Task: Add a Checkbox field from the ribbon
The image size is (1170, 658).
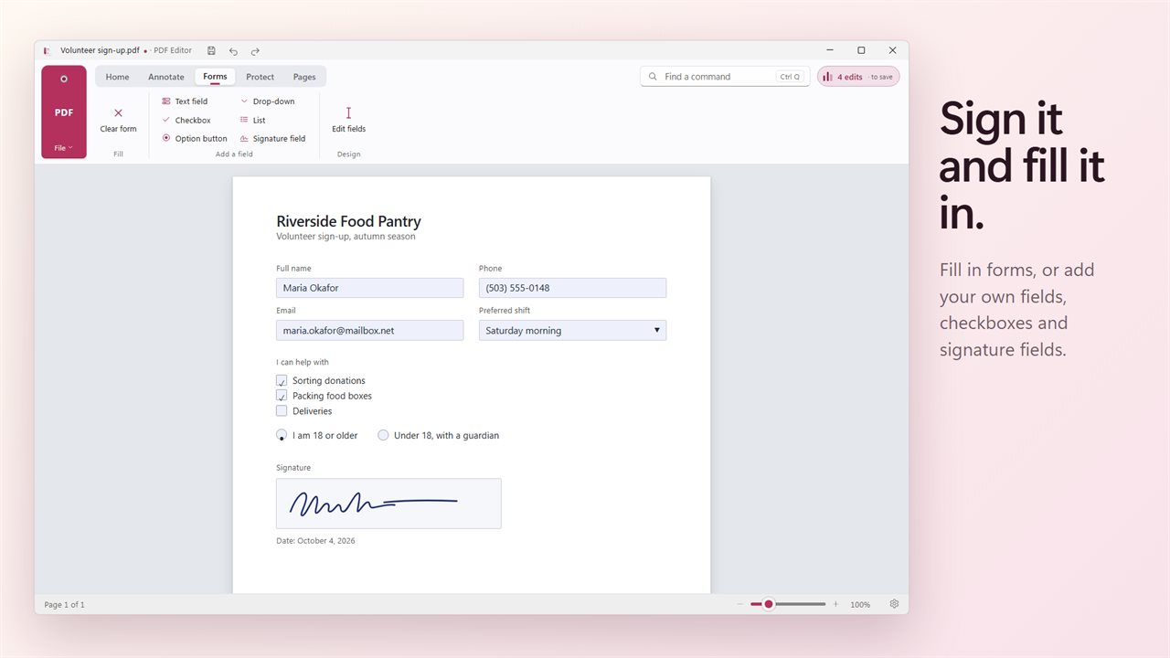Action: 186,121
